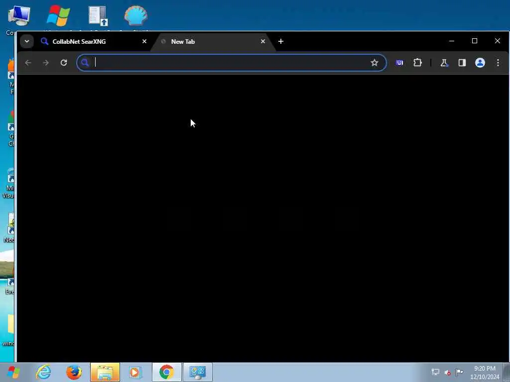Focus the address bar input field

click(231, 63)
